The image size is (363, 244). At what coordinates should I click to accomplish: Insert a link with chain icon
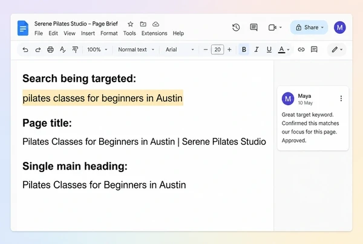(x=301, y=50)
